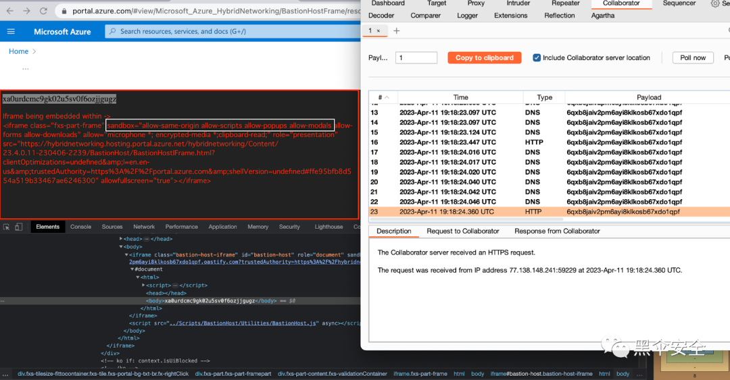
Task: Select the DevTools element inspector icon
Action: tap(7, 227)
